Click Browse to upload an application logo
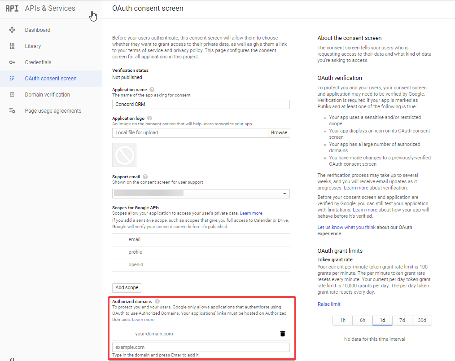Image resolution: width=455 pixels, height=361 pixels. [x=279, y=132]
